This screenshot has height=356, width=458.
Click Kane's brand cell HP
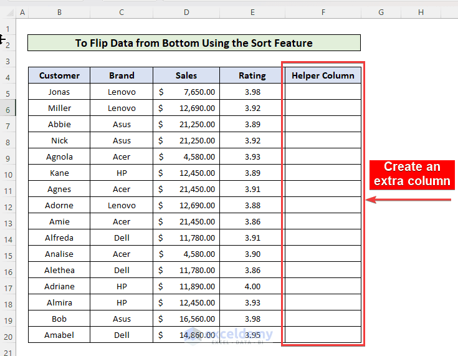(x=122, y=173)
